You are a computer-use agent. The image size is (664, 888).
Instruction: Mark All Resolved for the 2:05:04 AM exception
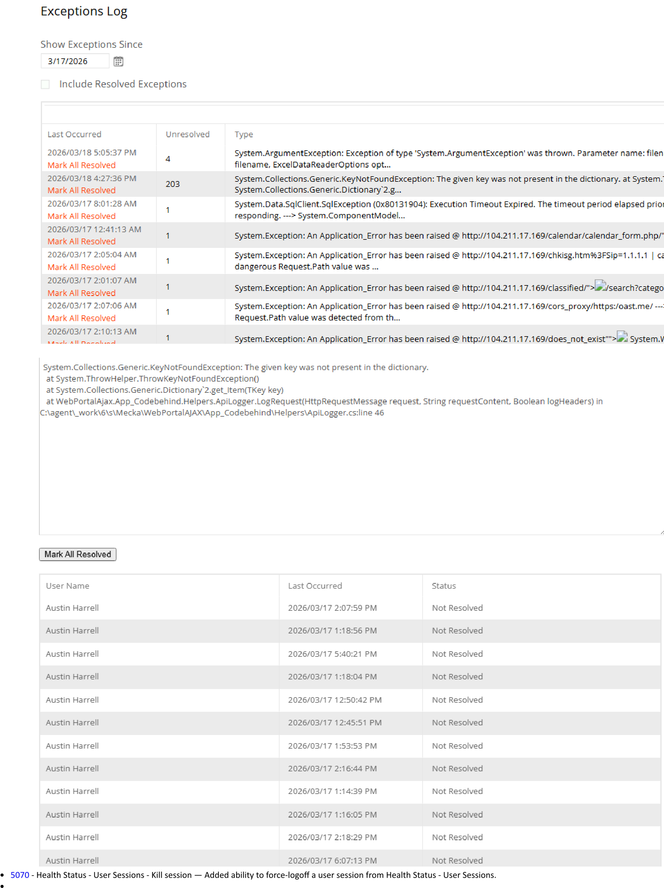point(82,267)
